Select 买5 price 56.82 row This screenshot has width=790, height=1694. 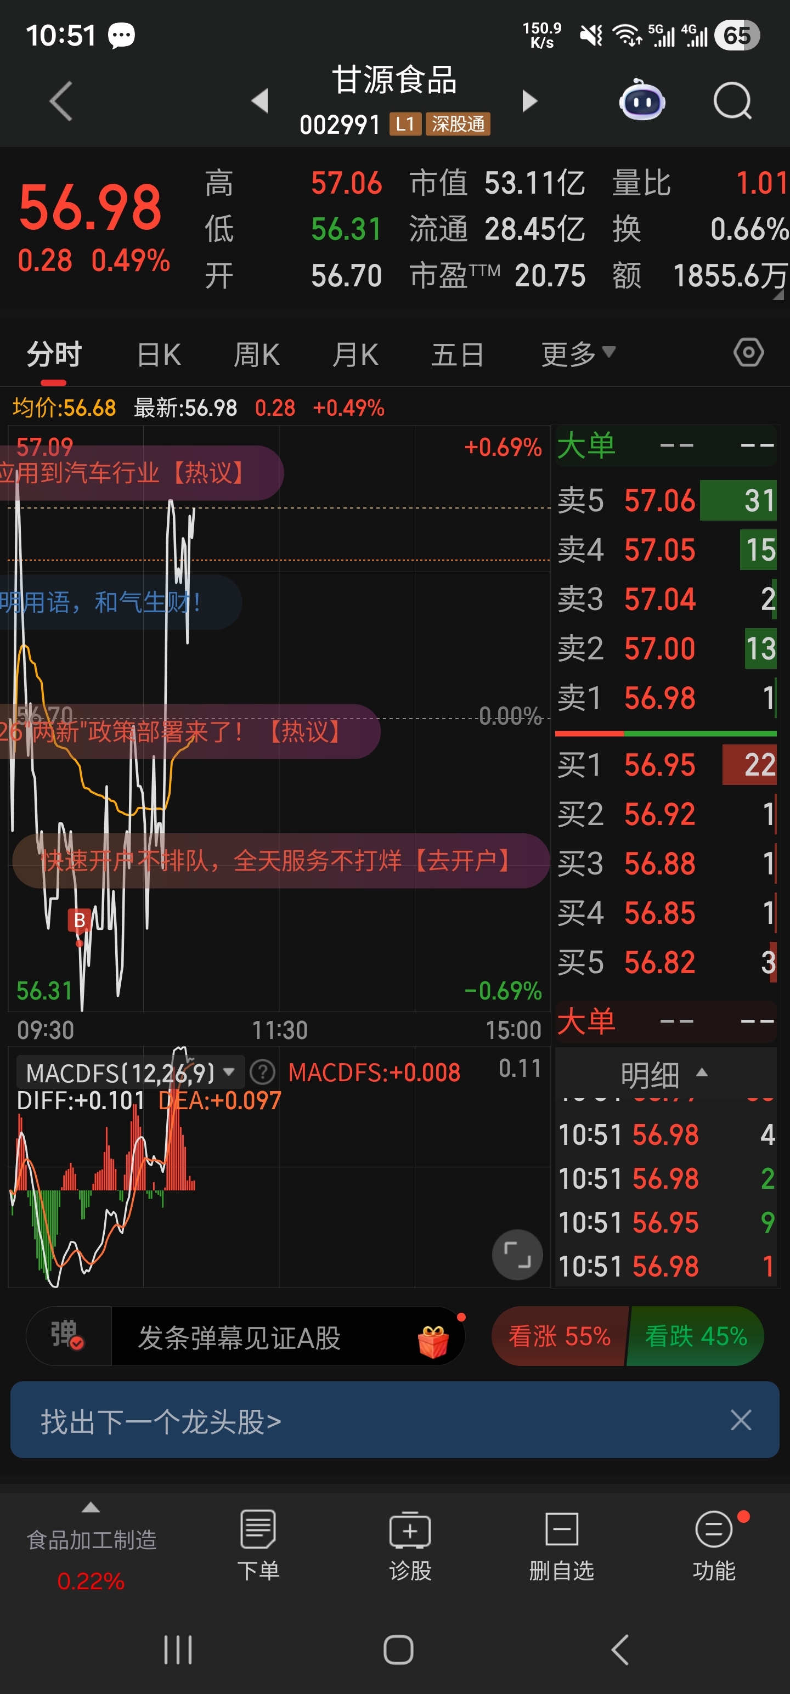[x=665, y=962]
